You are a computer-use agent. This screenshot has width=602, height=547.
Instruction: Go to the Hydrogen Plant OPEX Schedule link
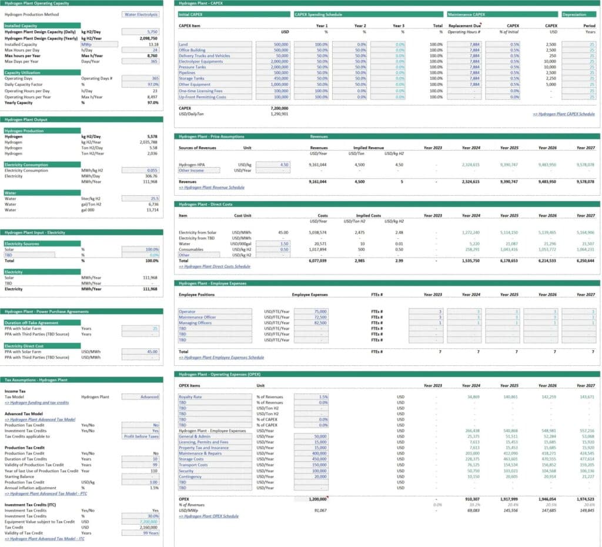pos(209,516)
